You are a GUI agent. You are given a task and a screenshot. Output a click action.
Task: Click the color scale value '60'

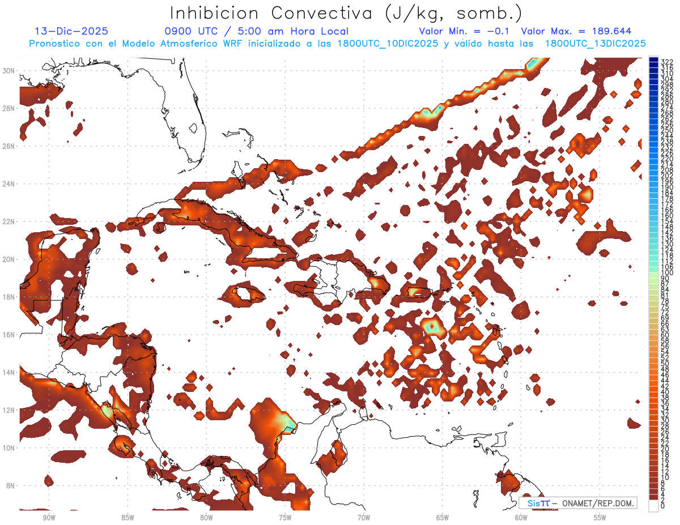point(665,335)
